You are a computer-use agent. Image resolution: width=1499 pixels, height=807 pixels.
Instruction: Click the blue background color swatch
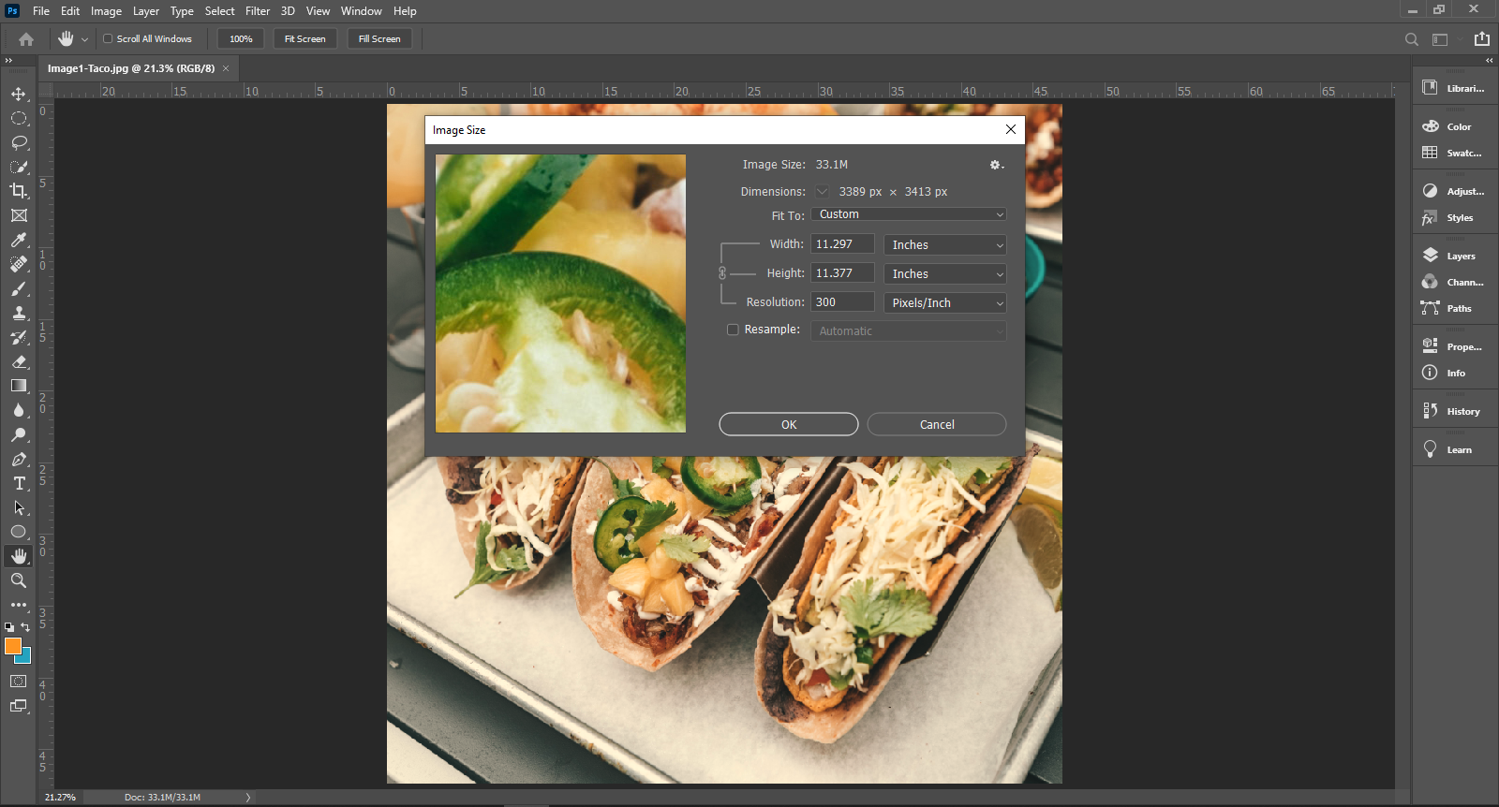(26, 657)
